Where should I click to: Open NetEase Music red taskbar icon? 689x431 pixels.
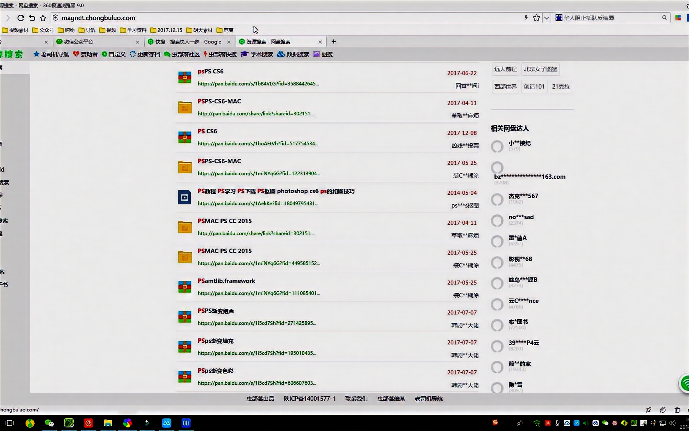pos(89,423)
